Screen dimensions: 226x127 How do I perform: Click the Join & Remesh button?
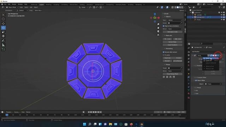(x=178, y=61)
